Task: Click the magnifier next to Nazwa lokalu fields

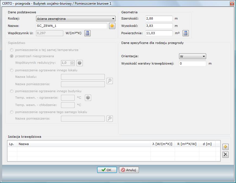Action: (110, 81)
